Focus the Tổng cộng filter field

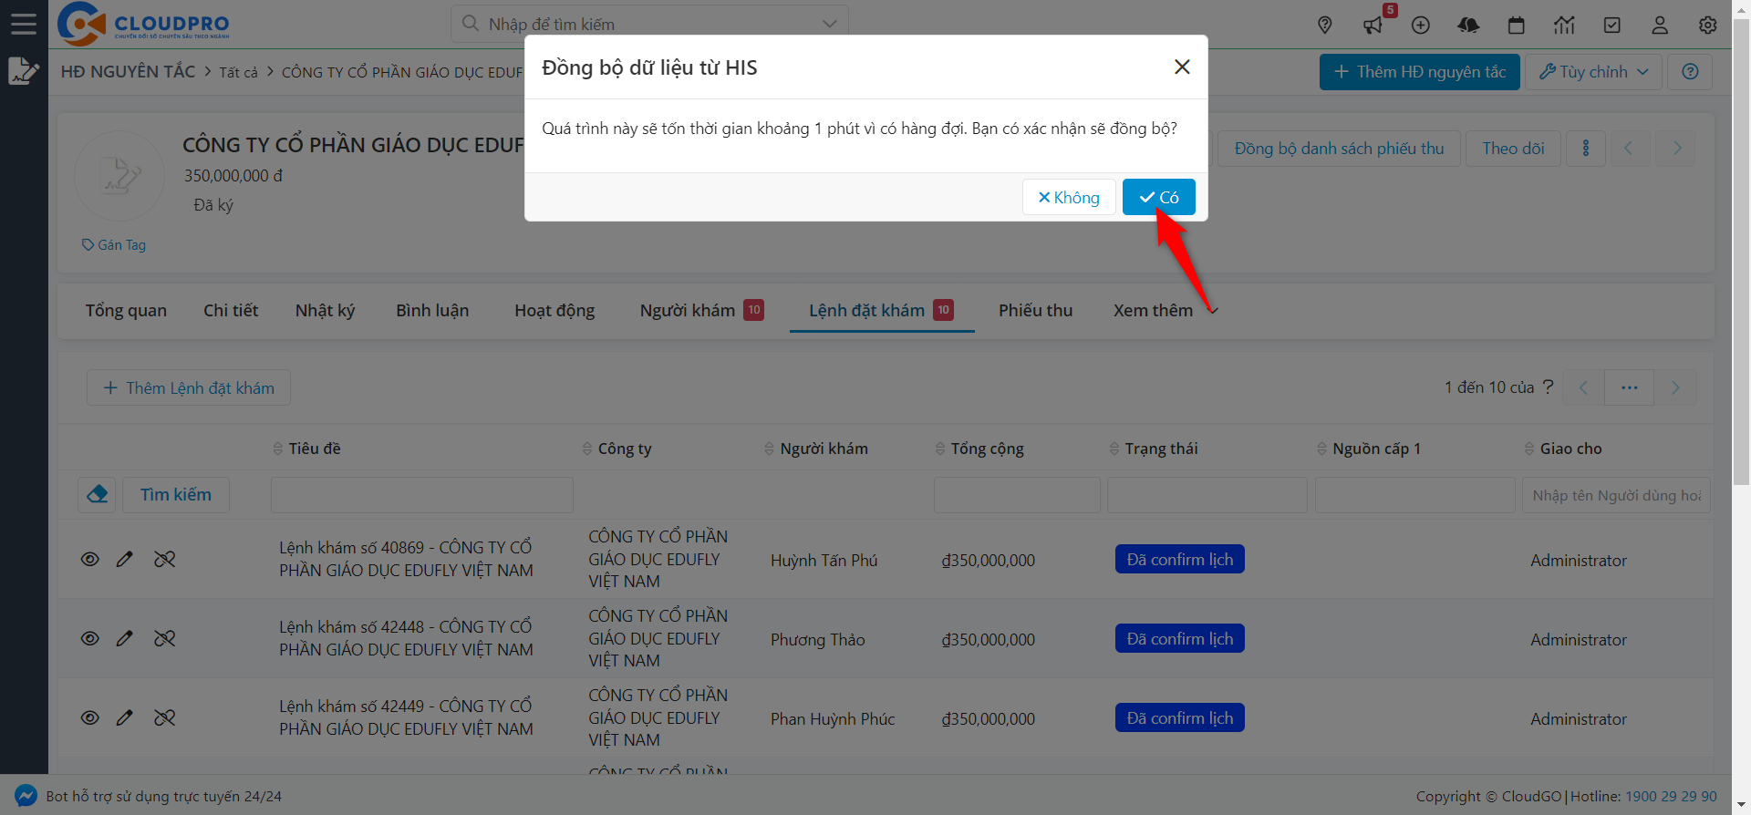1017,495
